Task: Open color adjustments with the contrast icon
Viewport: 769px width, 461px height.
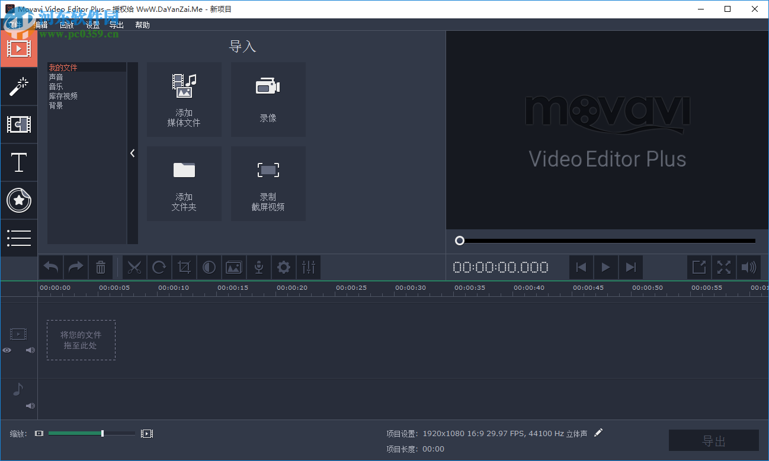Action: [209, 267]
